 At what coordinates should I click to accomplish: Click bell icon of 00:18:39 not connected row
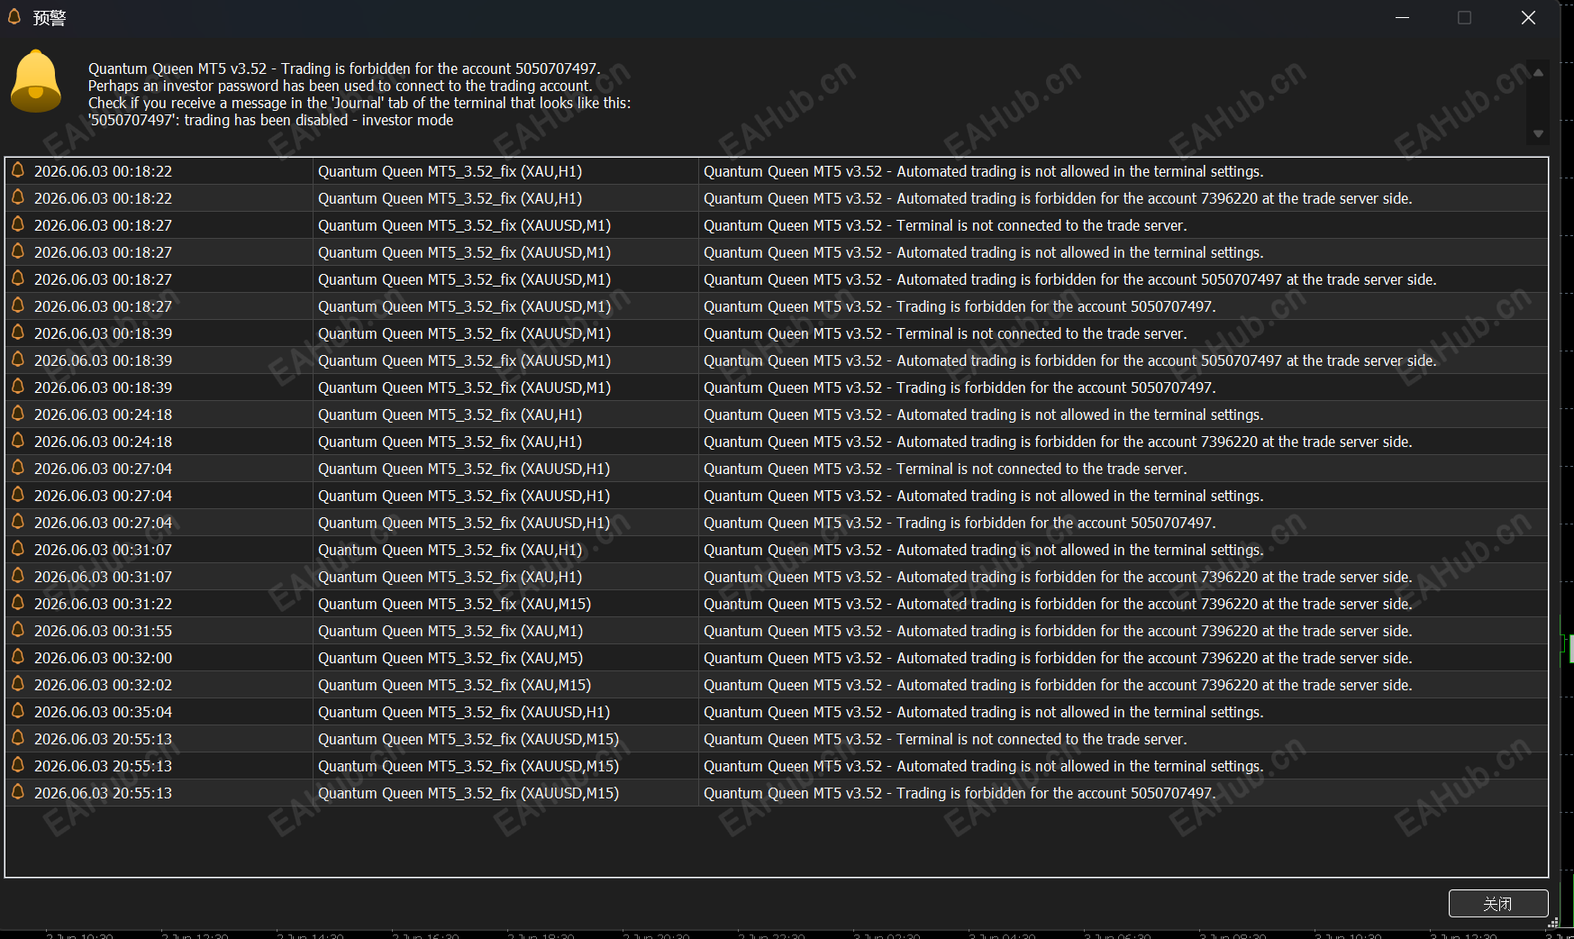18,333
